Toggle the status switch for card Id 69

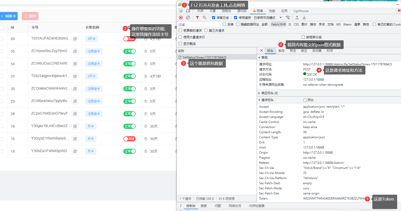point(129,39)
